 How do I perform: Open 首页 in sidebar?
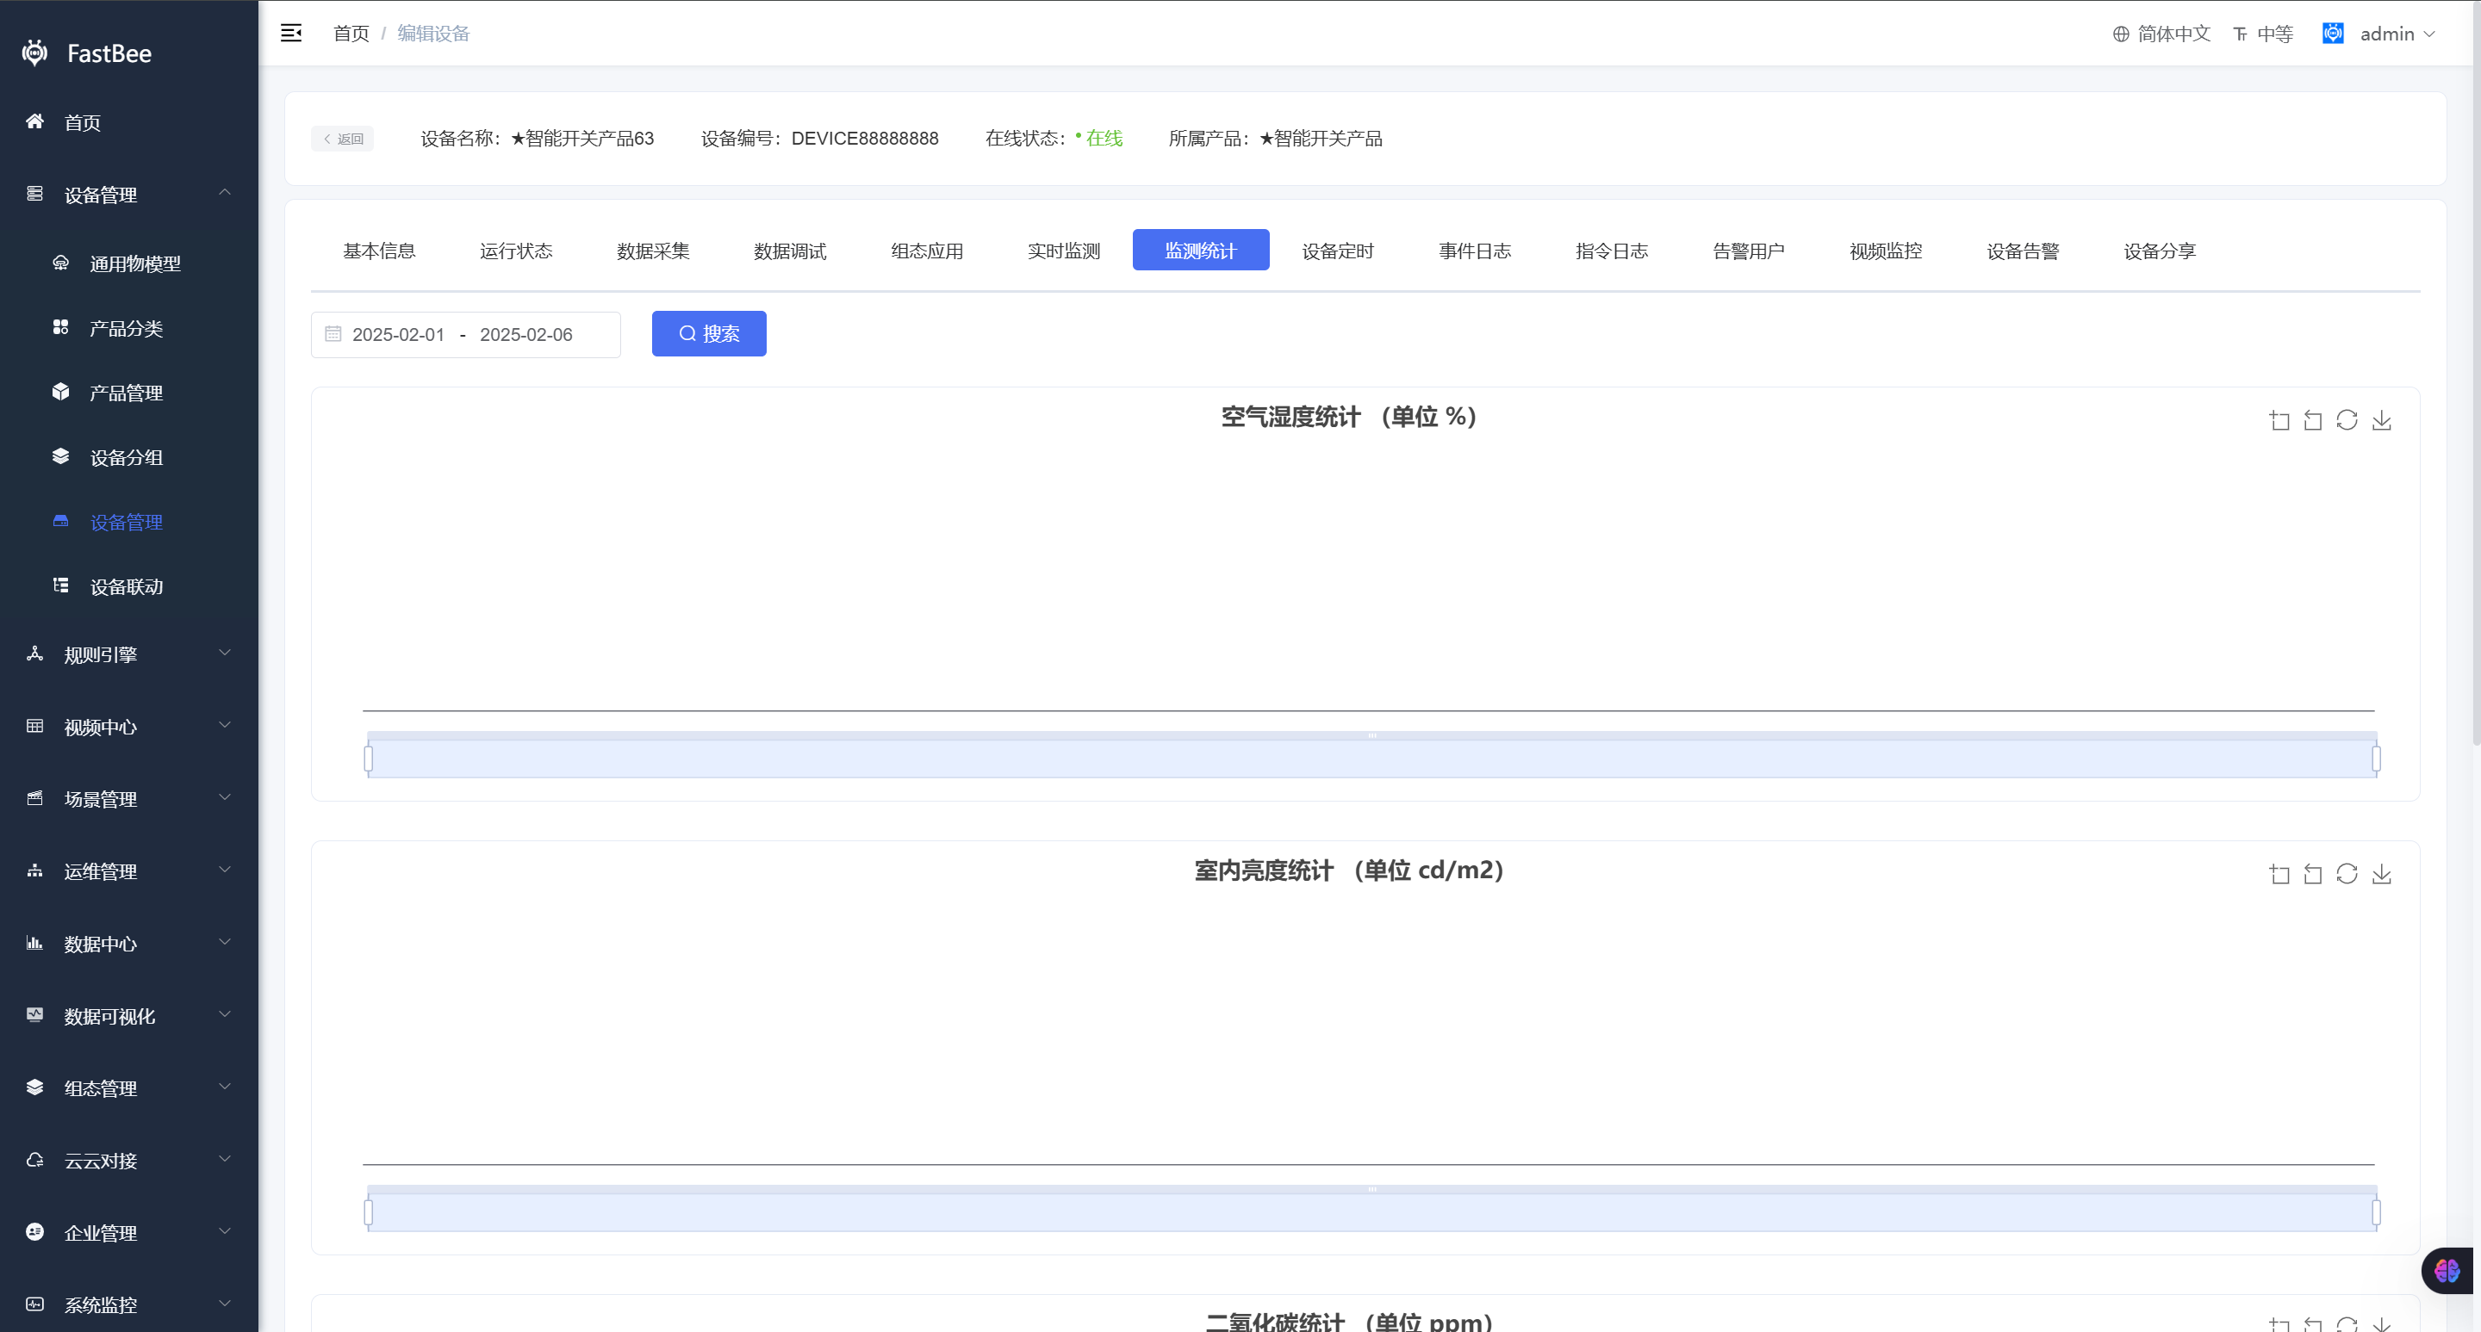(129, 122)
